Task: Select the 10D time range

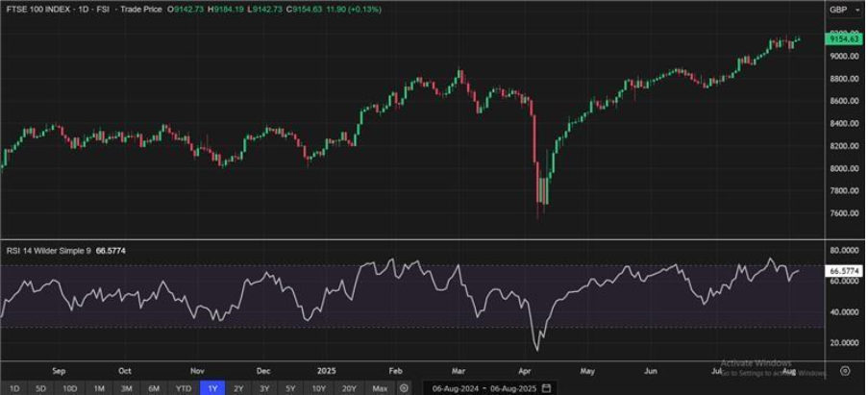Action: click(x=70, y=388)
